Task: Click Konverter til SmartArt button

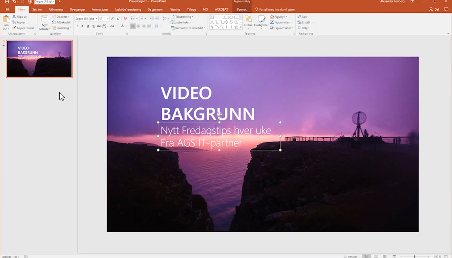Action: coord(188,28)
